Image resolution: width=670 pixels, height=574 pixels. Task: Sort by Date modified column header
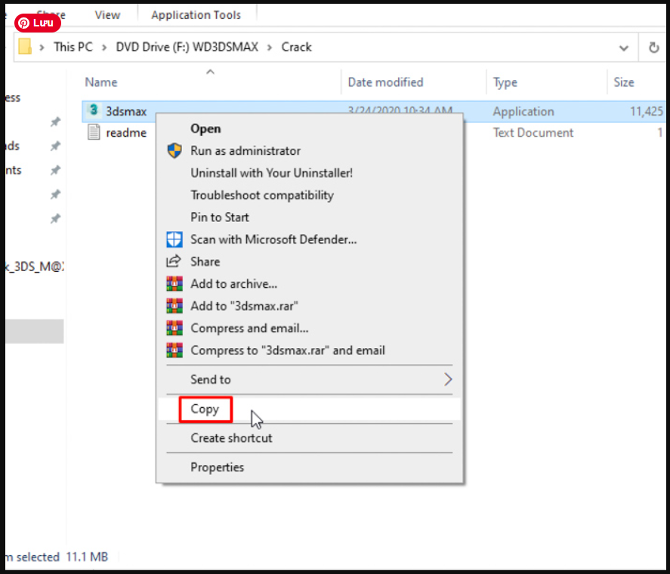pos(385,82)
